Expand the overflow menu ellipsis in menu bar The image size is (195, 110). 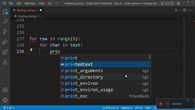click(57, 3)
